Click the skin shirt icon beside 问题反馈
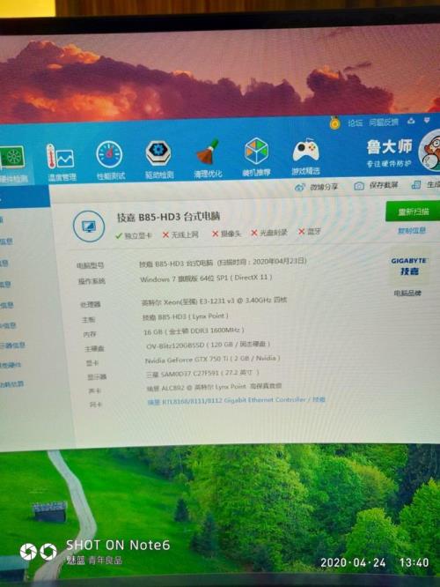Screen dimensions: 440x587 pyautogui.click(x=411, y=121)
